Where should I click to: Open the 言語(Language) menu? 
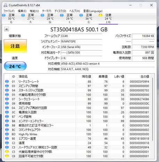click(x=93, y=11)
